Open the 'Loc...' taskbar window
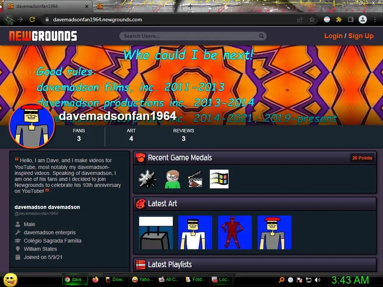The height and width of the screenshot is (287, 383). click(221, 280)
